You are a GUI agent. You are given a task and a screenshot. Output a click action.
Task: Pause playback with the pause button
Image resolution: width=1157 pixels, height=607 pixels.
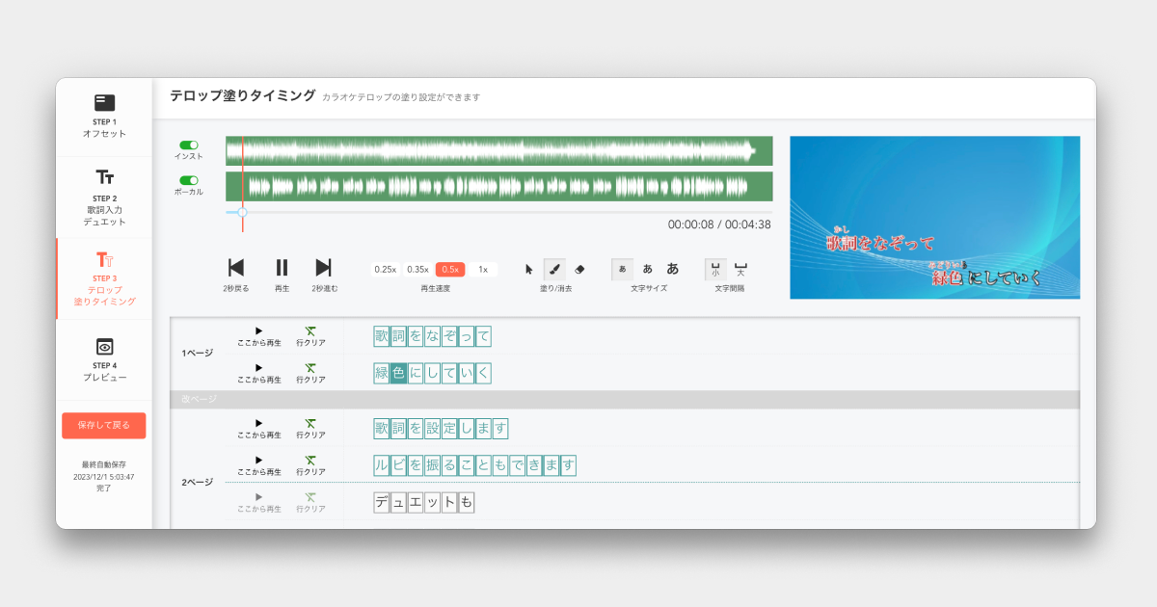(x=282, y=268)
